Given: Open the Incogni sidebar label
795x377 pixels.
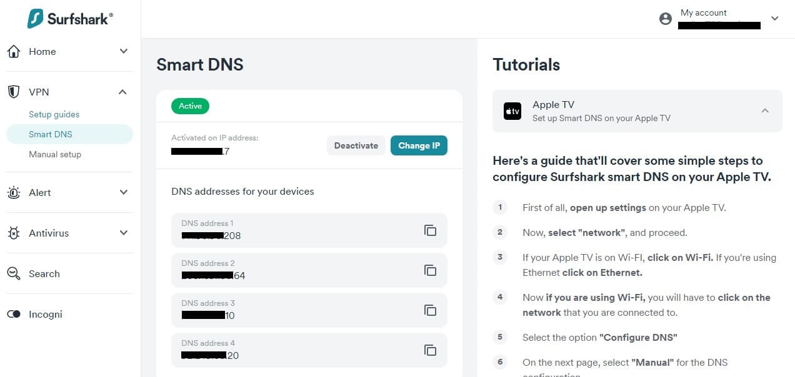Looking at the screenshot, I should point(46,314).
